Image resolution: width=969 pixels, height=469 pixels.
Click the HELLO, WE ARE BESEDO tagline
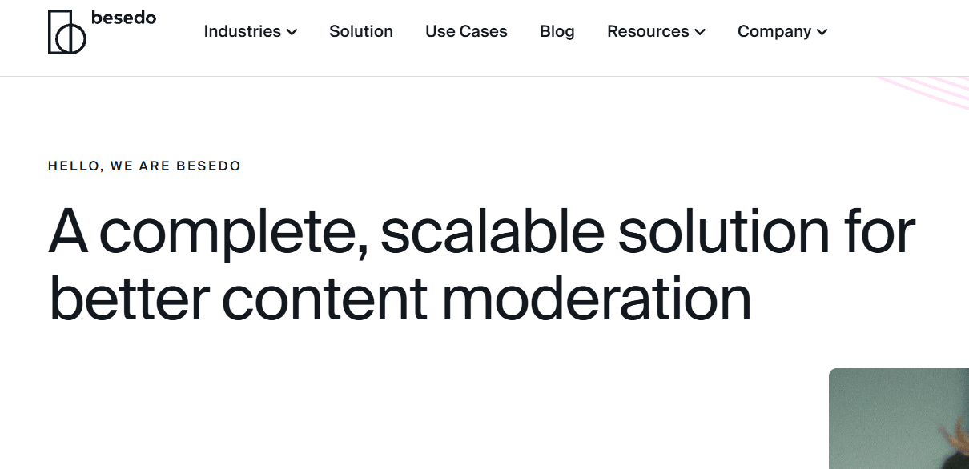(x=144, y=166)
